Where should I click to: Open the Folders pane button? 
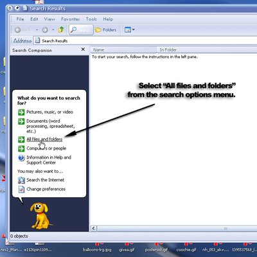point(106,30)
